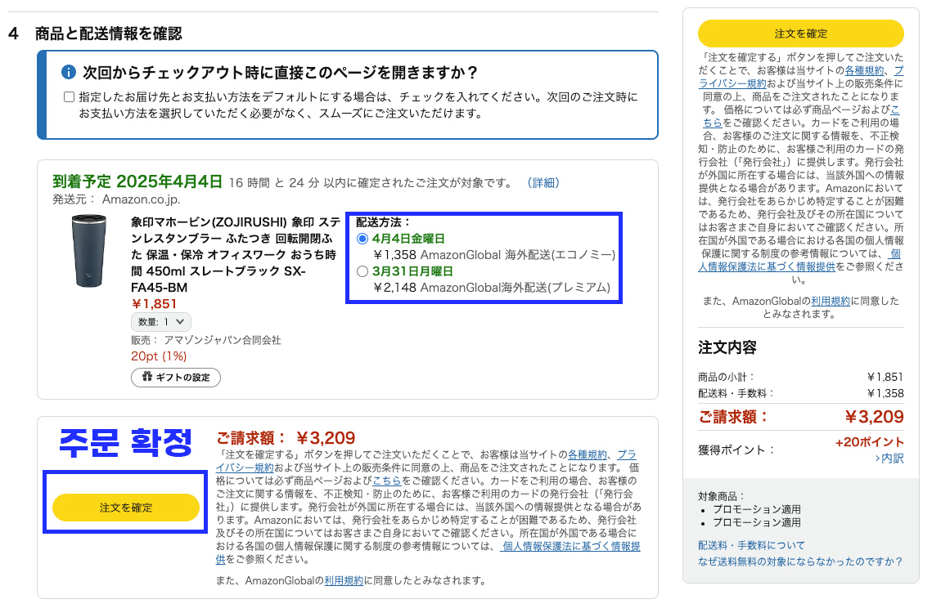Open the 詳細 link next to arrival date

coord(543,183)
